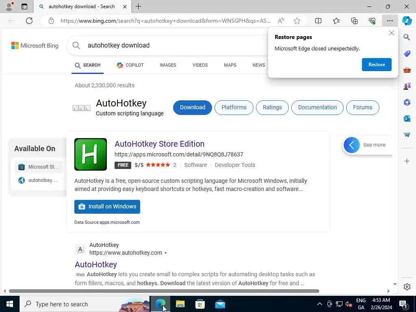Open the Favorites list
The width and height of the screenshot is (416, 312).
336,21
